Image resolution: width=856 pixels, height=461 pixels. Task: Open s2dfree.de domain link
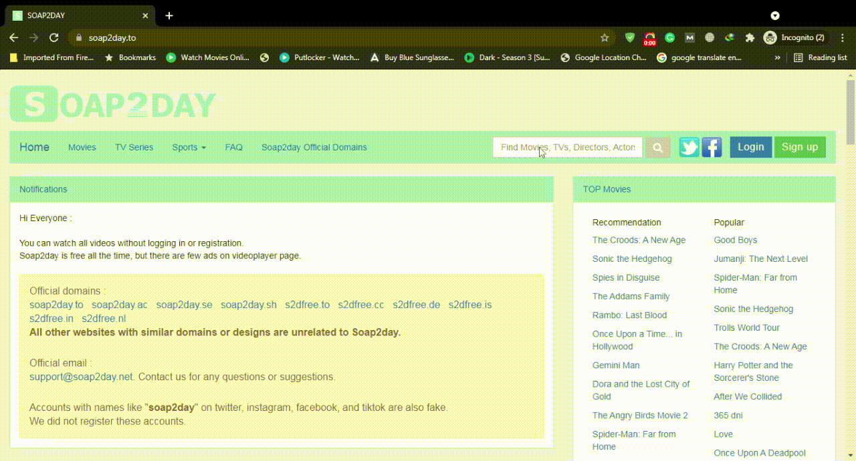(x=417, y=305)
